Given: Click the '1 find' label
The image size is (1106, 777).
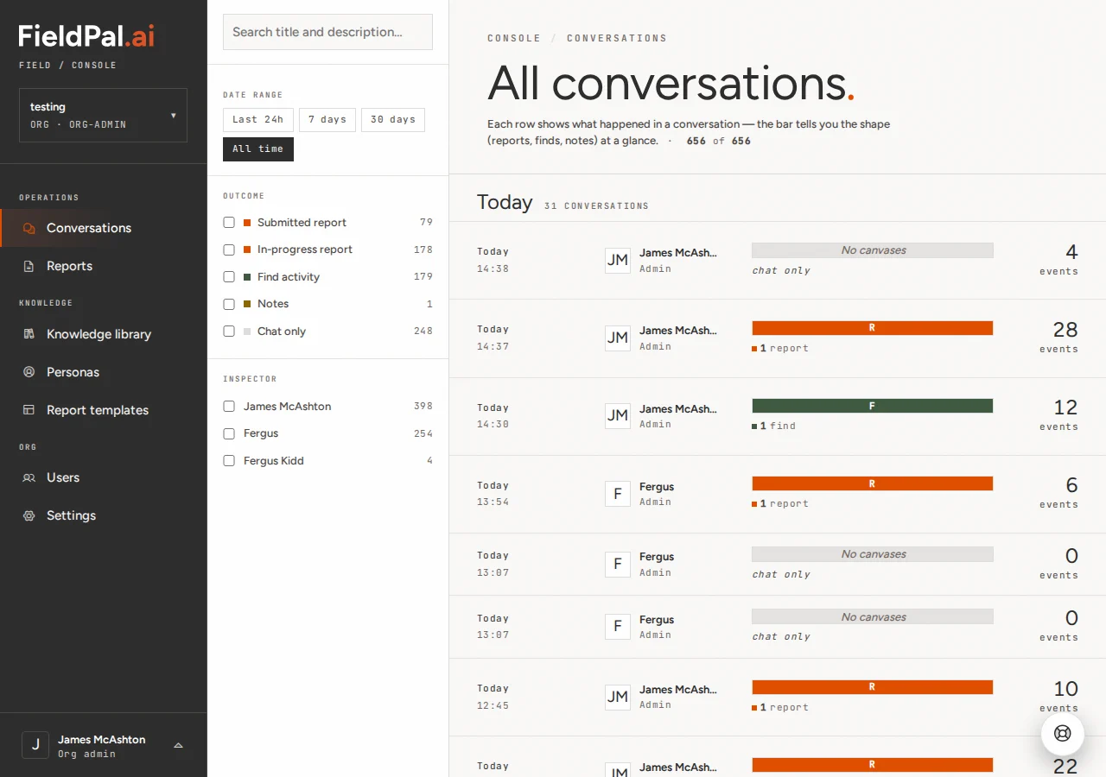Looking at the screenshot, I should pos(774,426).
